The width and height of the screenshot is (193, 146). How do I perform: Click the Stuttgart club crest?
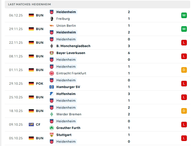pyautogui.click(x=51, y=135)
